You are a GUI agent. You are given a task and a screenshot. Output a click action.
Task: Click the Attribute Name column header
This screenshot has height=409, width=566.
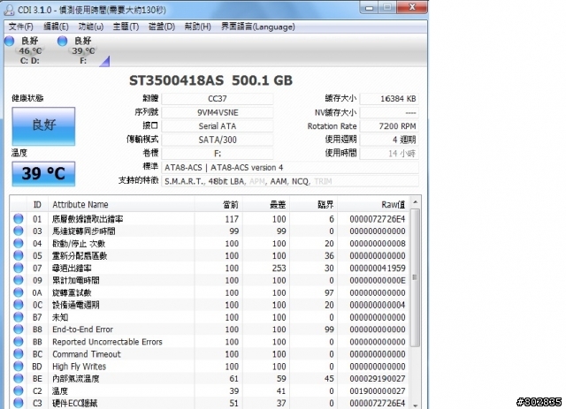click(x=121, y=205)
